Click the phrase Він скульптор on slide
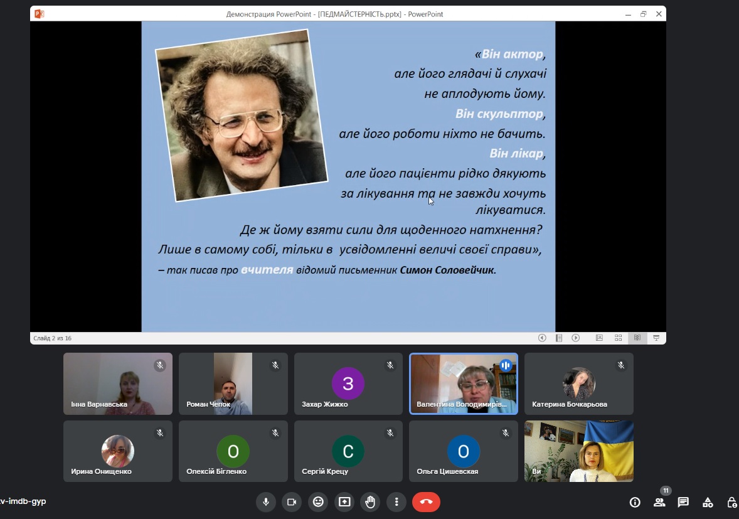739x519 pixels. [x=499, y=114]
